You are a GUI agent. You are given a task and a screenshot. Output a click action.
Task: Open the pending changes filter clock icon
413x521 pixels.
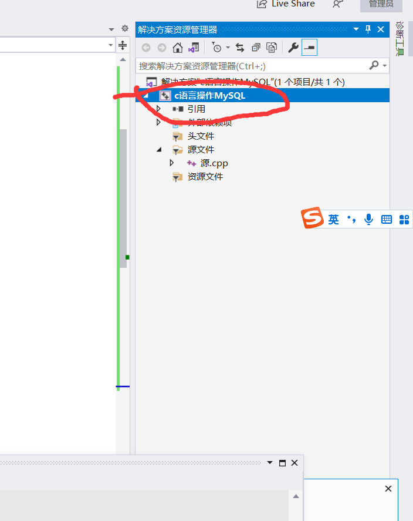[216, 48]
